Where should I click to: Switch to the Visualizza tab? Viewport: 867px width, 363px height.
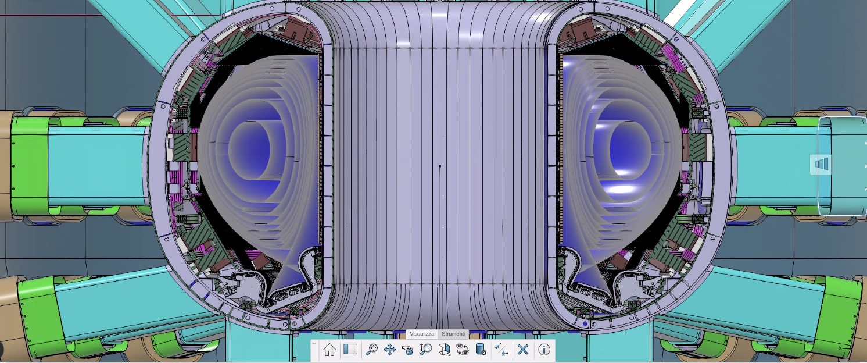(422, 334)
